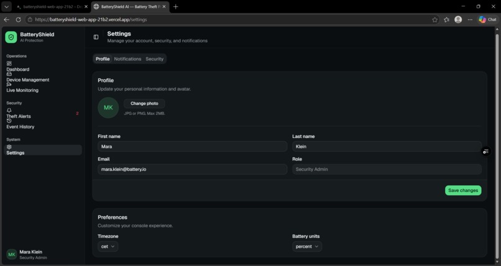Reload the page with refresh icon

point(18,19)
